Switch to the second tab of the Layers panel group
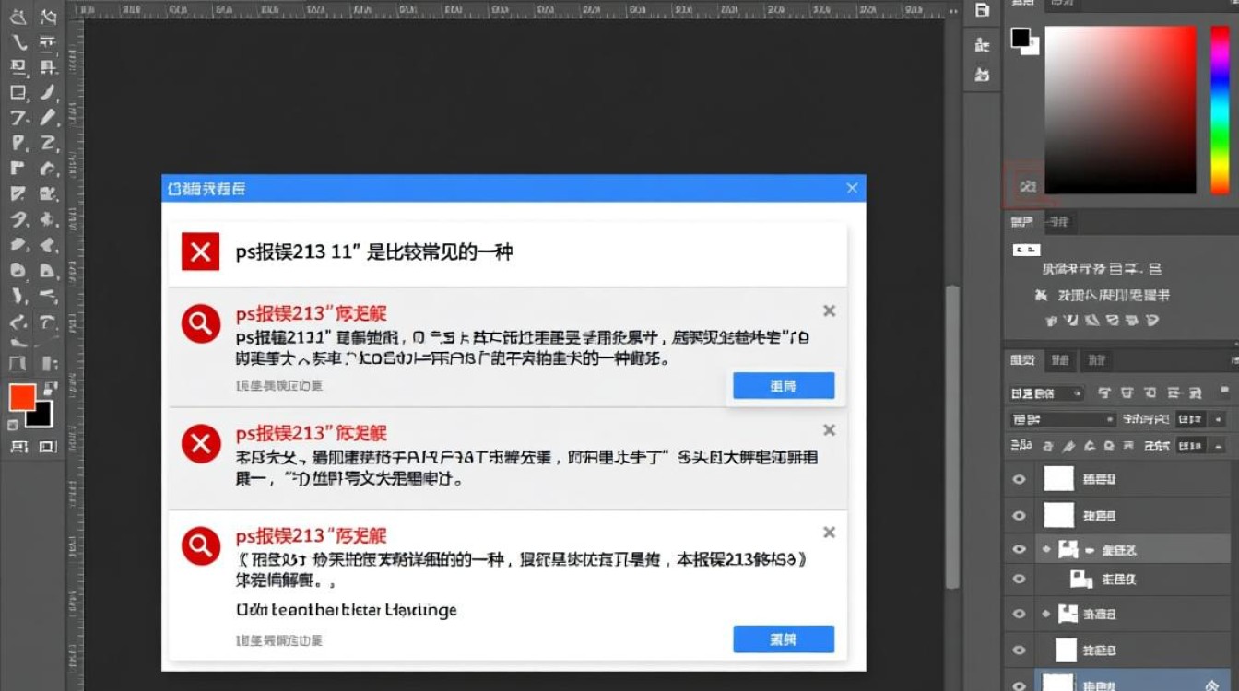Viewport: 1239px width, 691px height. click(1060, 360)
